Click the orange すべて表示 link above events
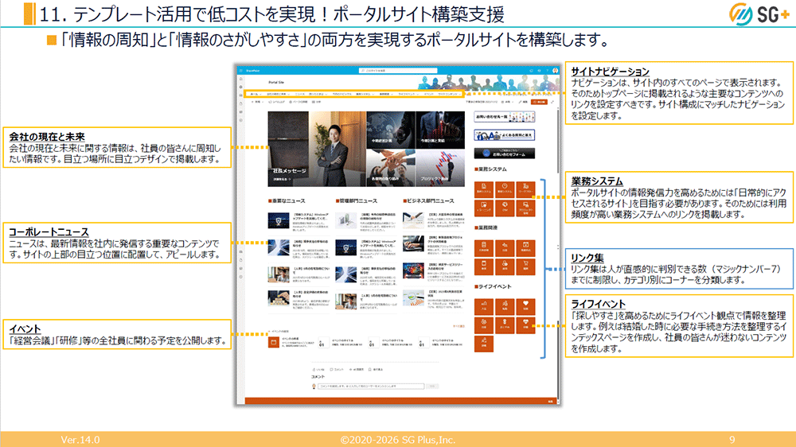796x447 pixels. (458, 326)
